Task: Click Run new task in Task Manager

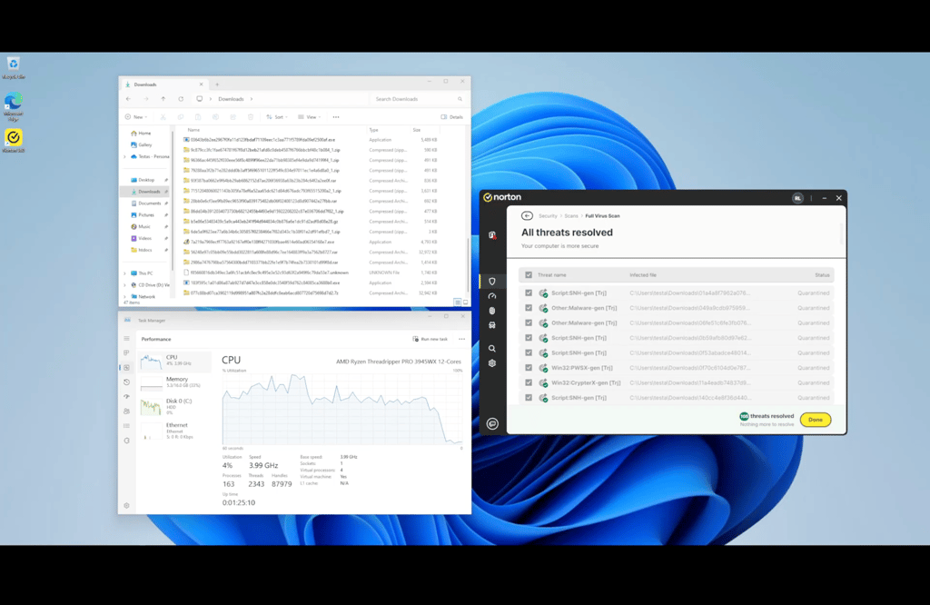Action: (x=430, y=339)
